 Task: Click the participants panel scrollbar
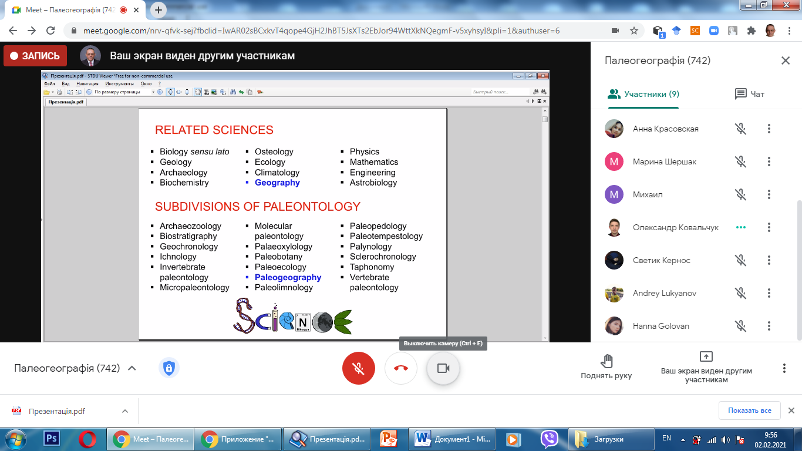799,270
